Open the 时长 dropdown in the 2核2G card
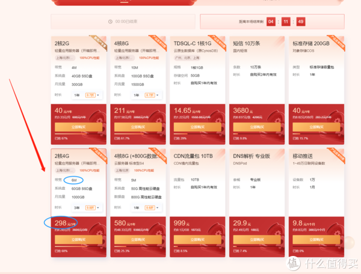361x274 pixels. (87, 95)
